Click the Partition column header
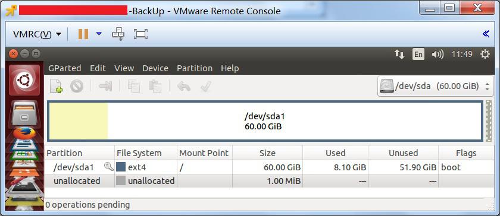500x216 pixels. coord(79,153)
